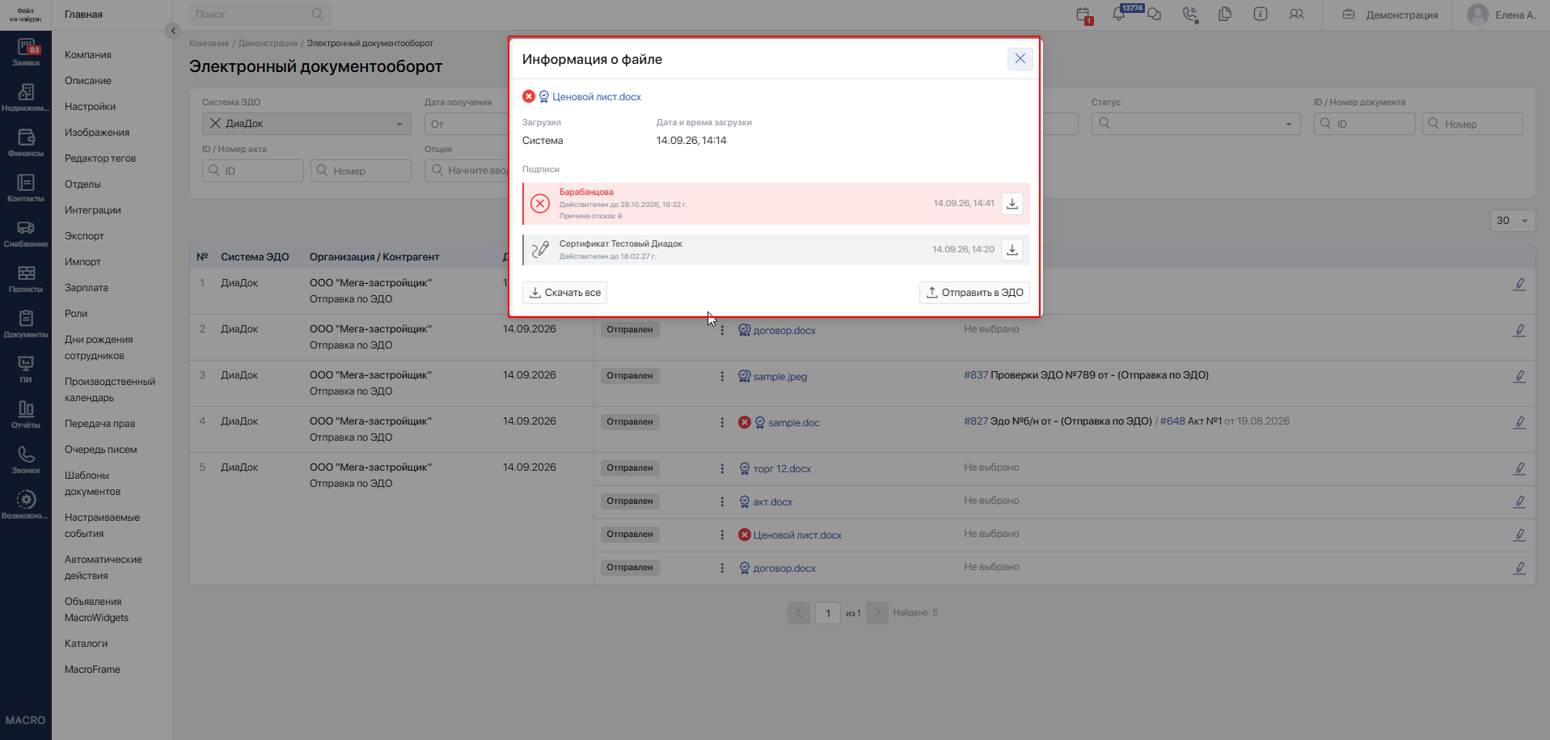Image resolution: width=1550 pixels, height=740 pixels.
Task: Open the Статус filter dropdown
Action: (1196, 124)
